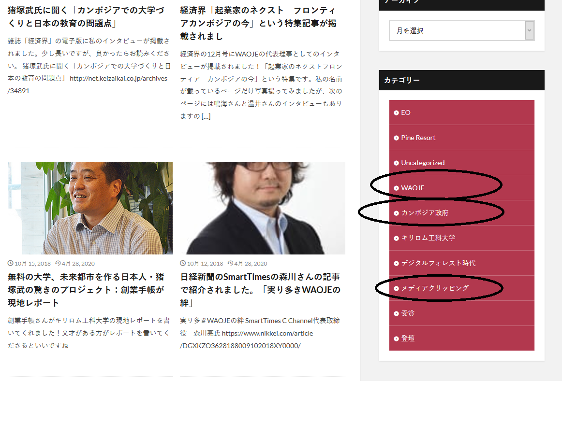The height and width of the screenshot is (437, 562).
Task: Click the smiling man in checkered shirt photo
Action: coord(90,208)
